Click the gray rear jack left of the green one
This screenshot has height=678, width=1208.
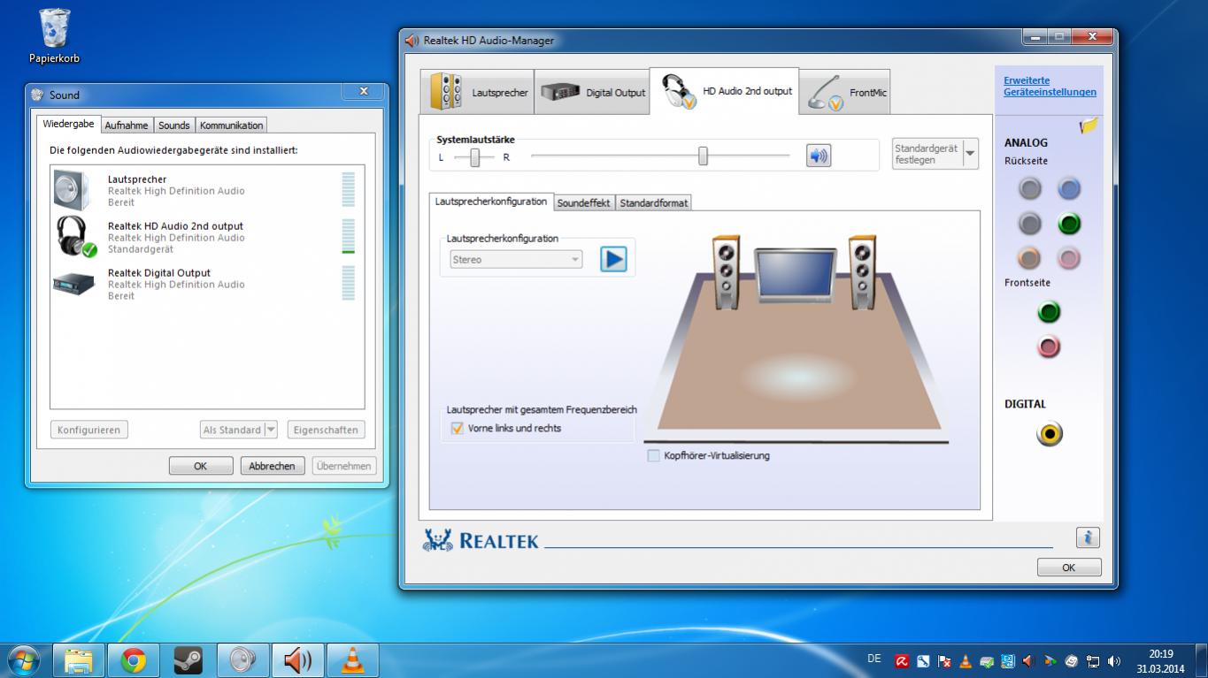[x=1030, y=224]
